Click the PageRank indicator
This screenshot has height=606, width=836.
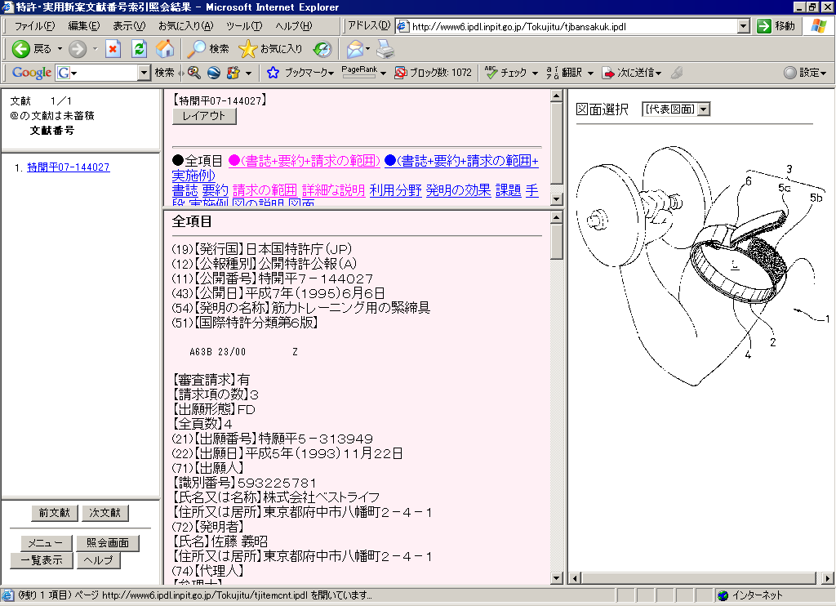(x=359, y=72)
